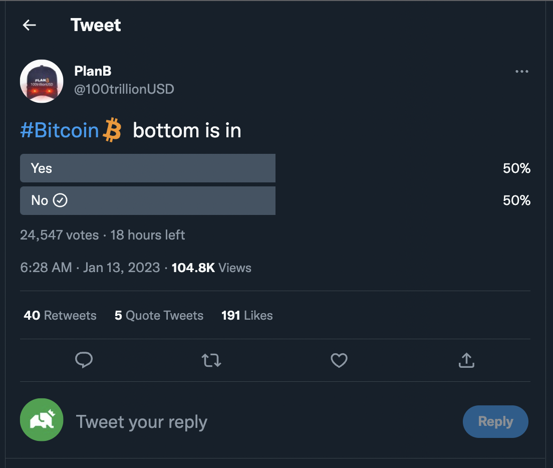View the 191 Likes list
The height and width of the screenshot is (468, 553).
[247, 315]
